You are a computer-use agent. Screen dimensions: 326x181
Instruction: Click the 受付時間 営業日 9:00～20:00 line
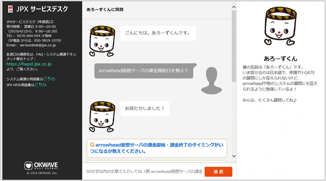click(x=31, y=27)
